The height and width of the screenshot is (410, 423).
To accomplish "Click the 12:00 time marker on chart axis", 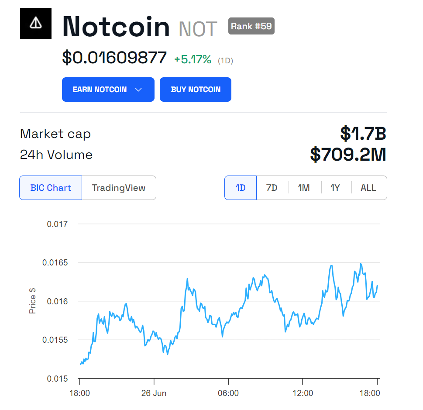I will coord(303,393).
